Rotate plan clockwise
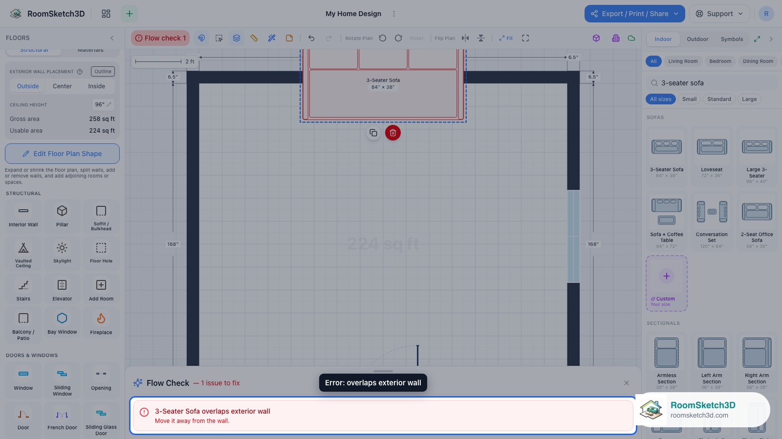Viewport: 782px width, 439px height. (398, 38)
